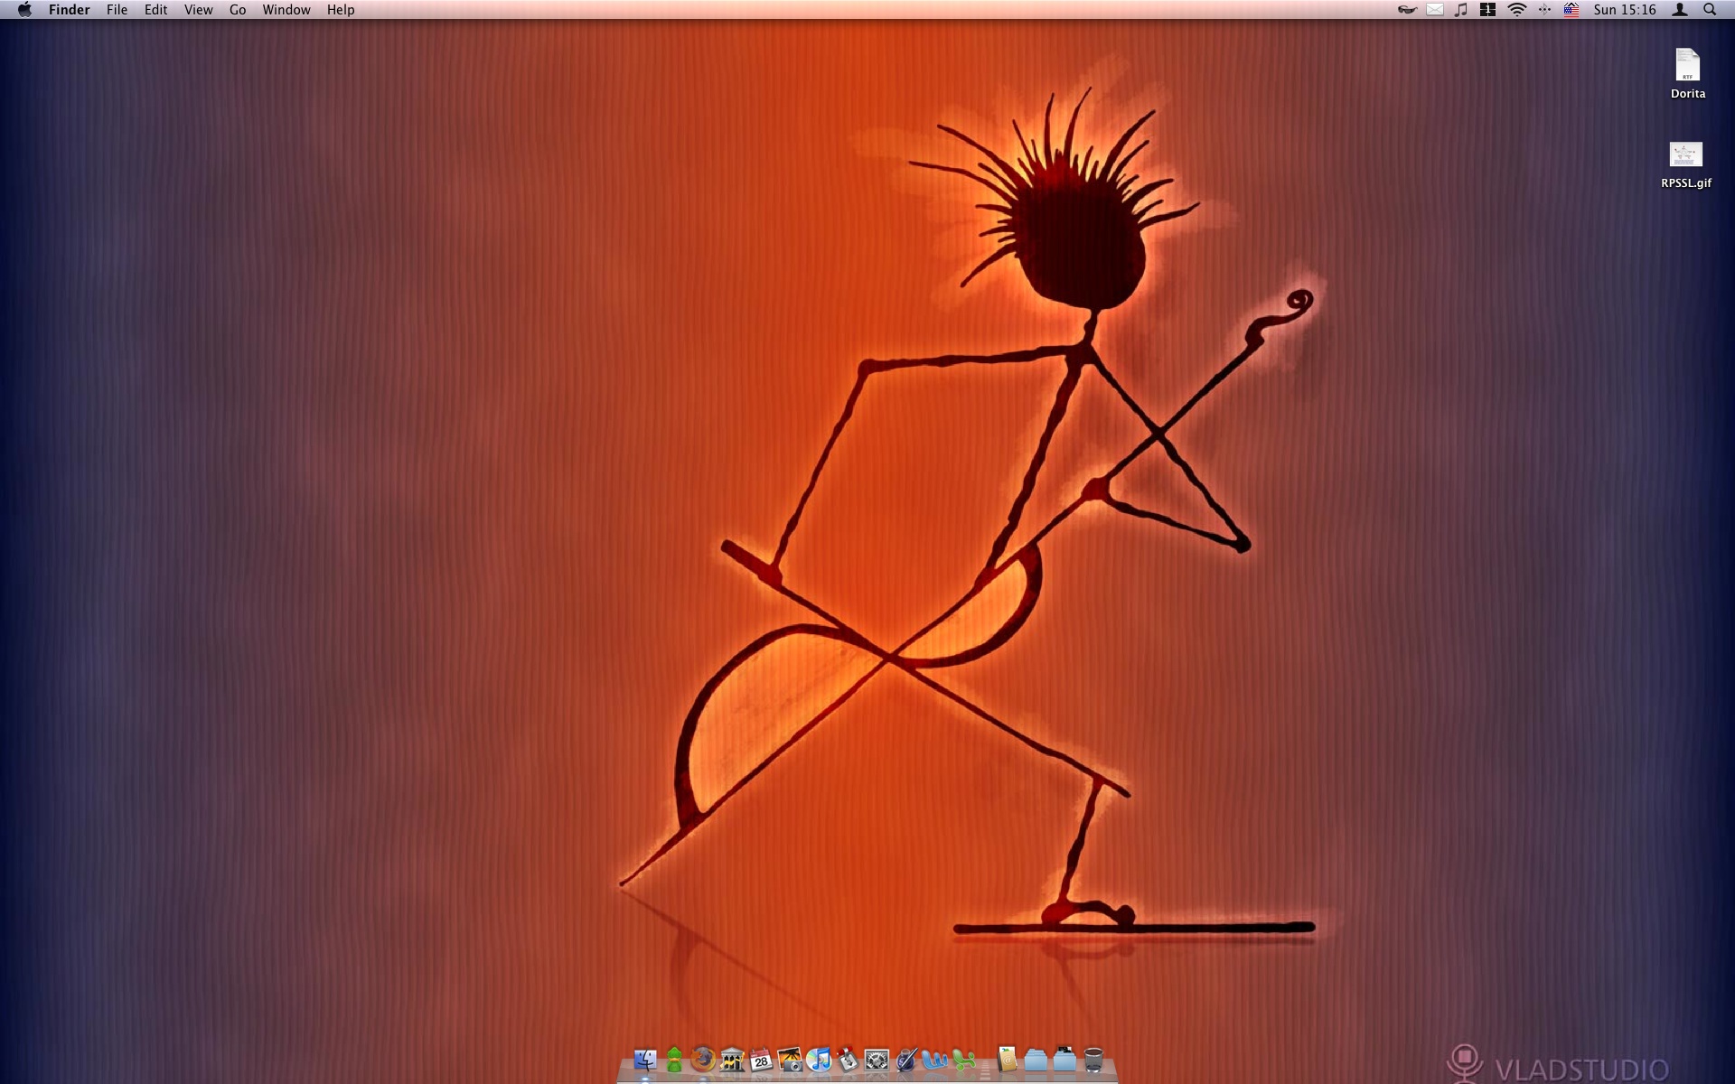Launch iTunes from the Dock
This screenshot has width=1735, height=1084.
819,1060
